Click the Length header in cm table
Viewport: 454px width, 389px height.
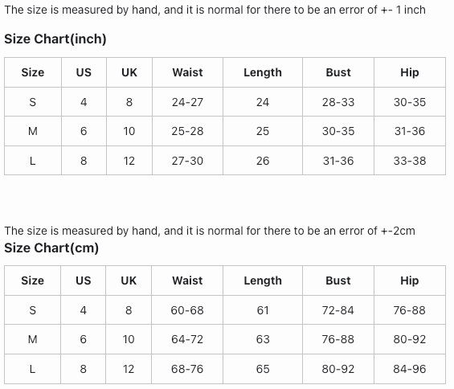[x=263, y=280]
